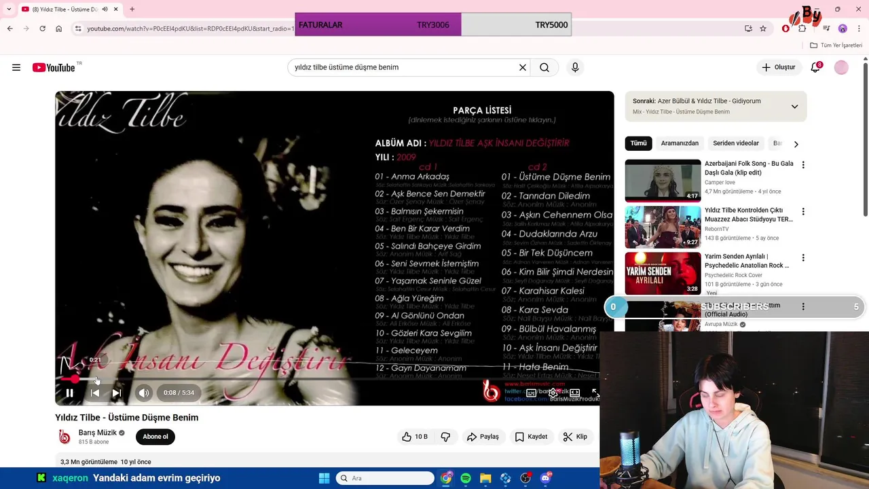Open File Explorer from the taskbar
869x489 pixels.
pyautogui.click(x=485, y=478)
